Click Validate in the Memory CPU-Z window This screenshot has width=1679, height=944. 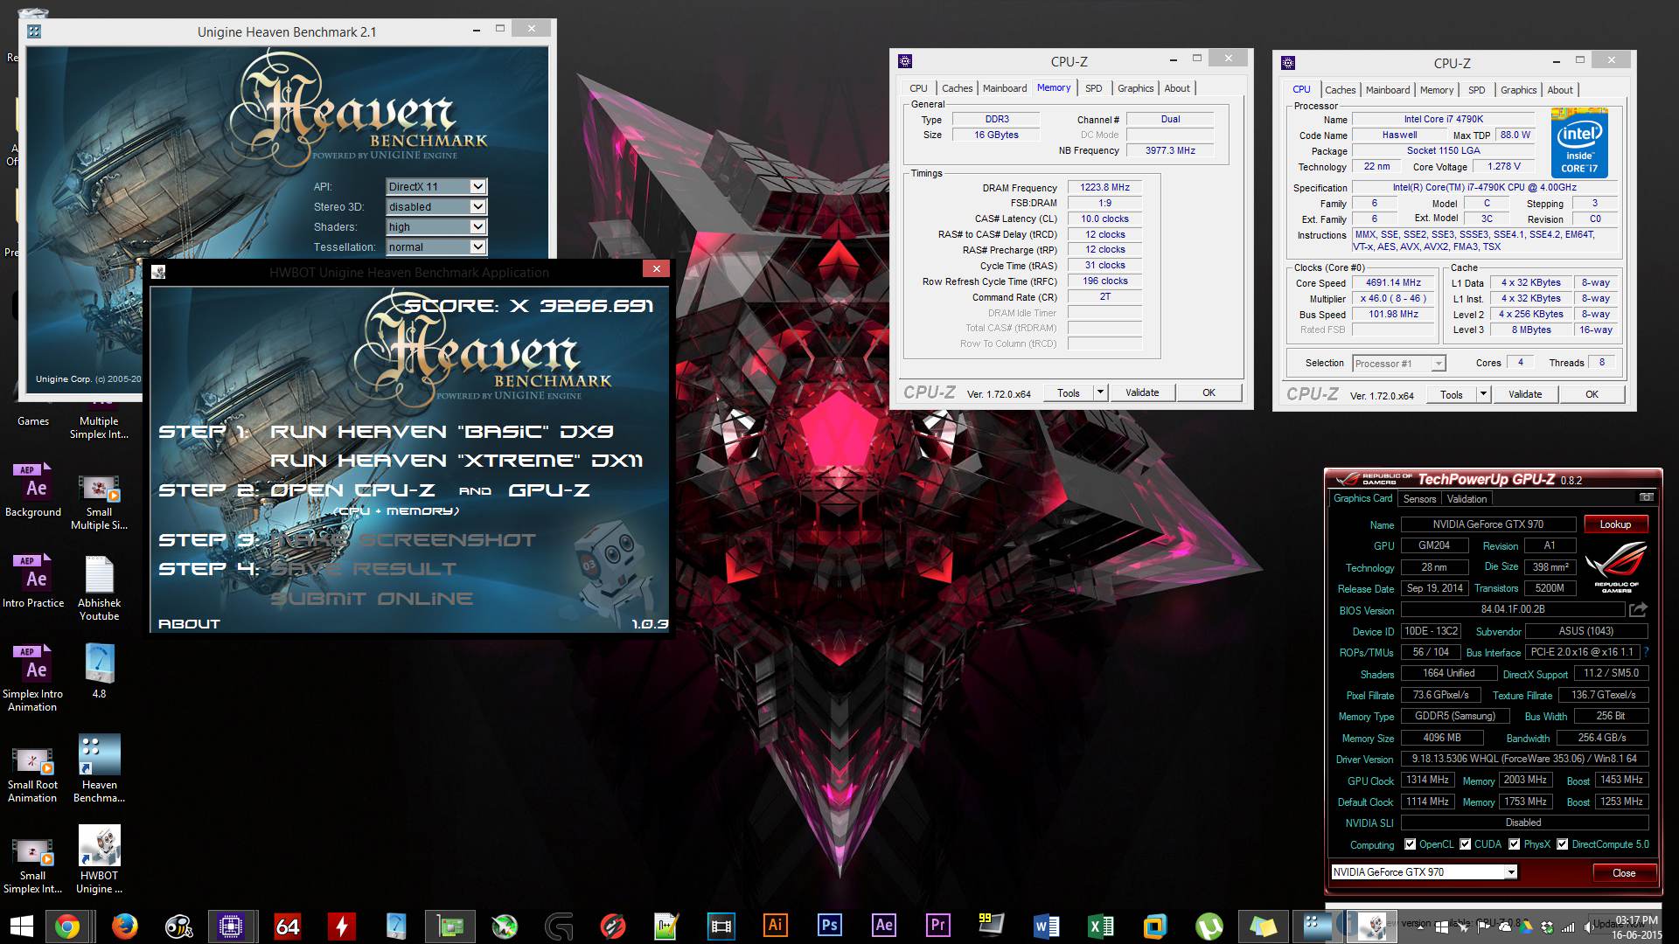[x=1141, y=392]
